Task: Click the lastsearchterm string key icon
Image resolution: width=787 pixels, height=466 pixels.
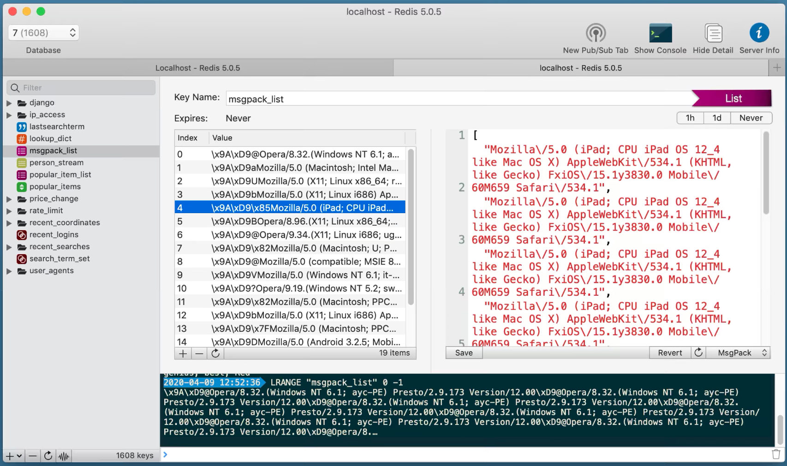Action: tap(22, 126)
